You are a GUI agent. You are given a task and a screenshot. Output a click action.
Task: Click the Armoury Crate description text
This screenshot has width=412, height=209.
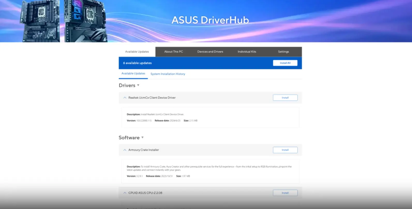click(209, 168)
